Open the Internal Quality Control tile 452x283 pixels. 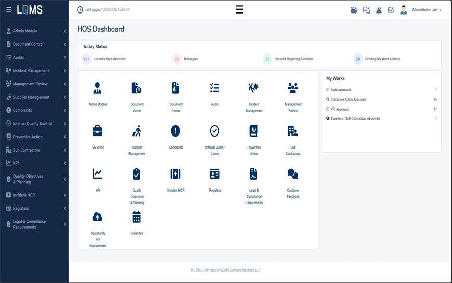[x=215, y=140]
